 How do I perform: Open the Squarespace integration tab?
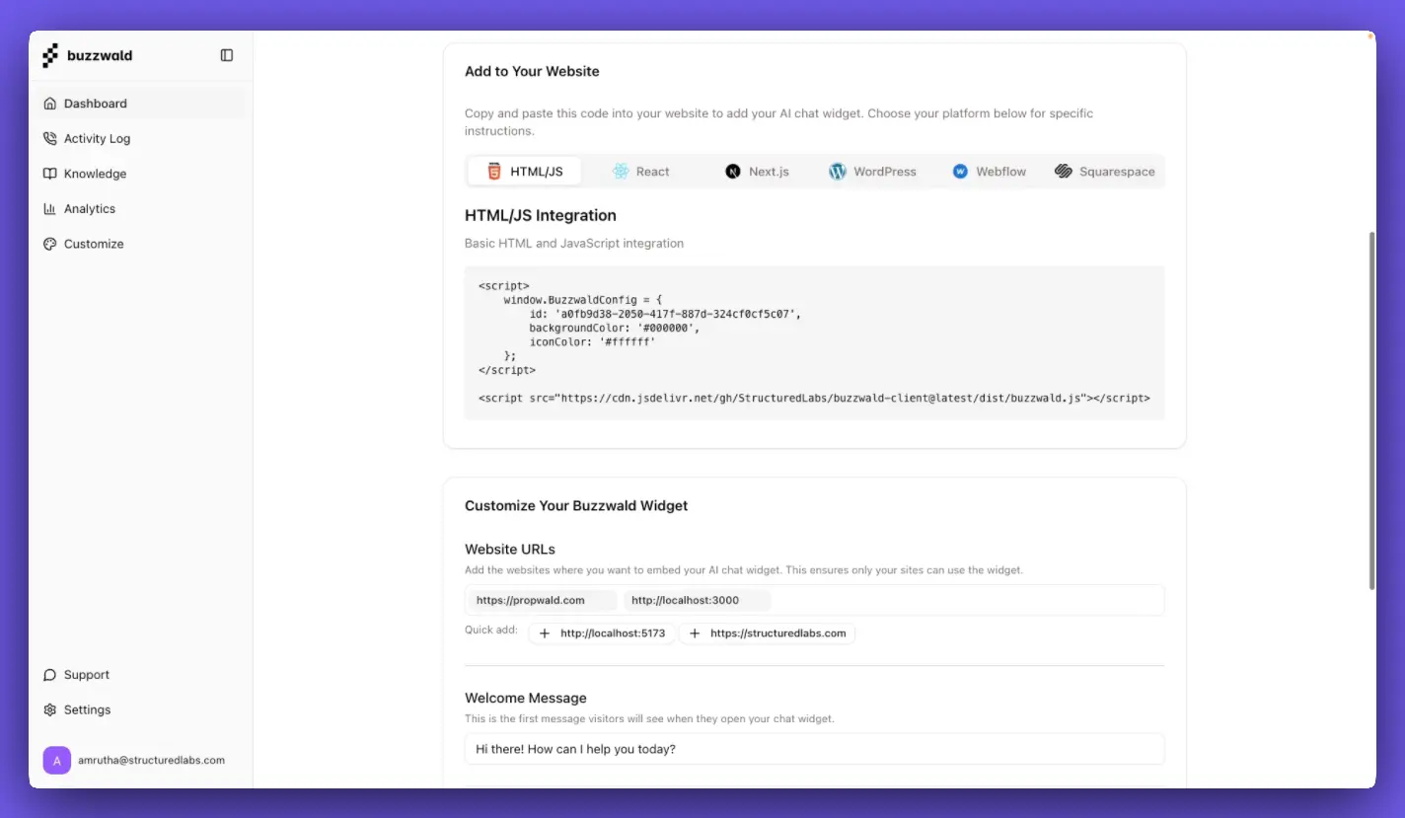tap(1105, 171)
